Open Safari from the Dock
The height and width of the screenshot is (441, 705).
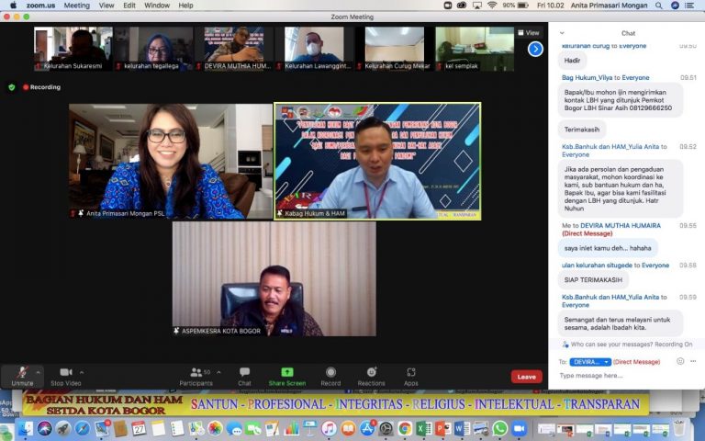[x=82, y=428]
